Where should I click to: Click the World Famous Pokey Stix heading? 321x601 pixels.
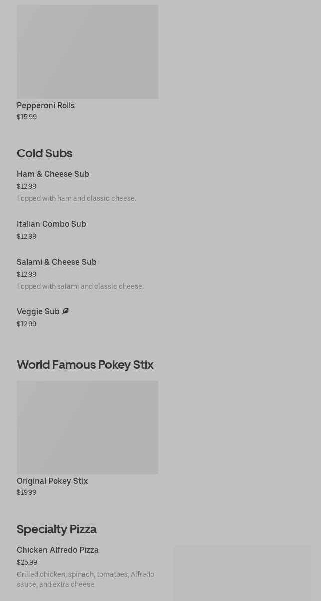pos(85,364)
